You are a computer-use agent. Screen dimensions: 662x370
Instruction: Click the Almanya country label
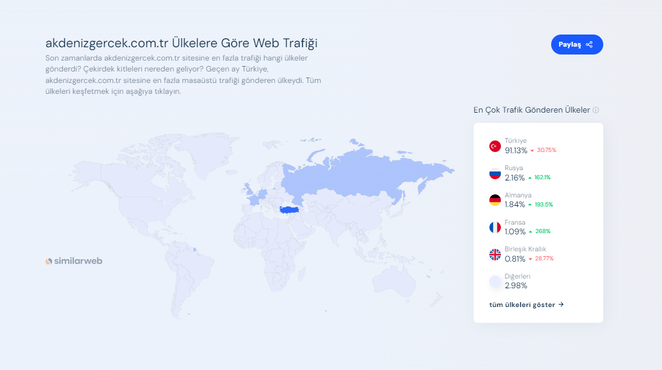(x=518, y=195)
